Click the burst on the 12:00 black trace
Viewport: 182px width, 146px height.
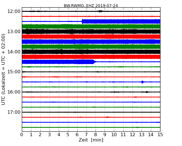click(x=100, y=11)
